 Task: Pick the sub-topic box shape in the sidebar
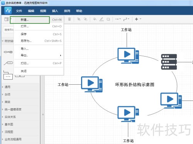pyautogui.click(x=8, y=75)
